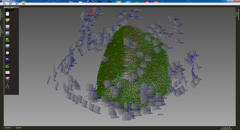Click the save document icon
240x130 pixels.
7,27
